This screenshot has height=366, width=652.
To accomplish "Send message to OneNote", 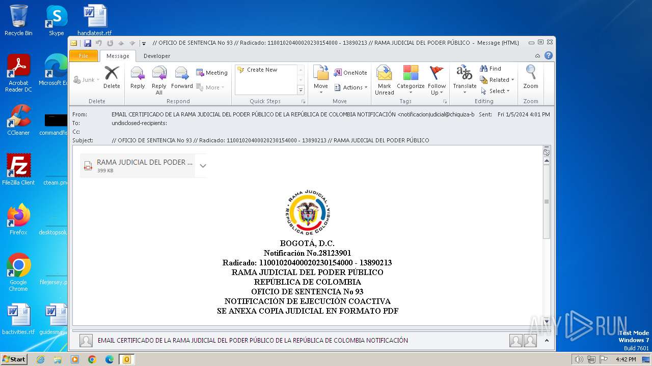I will click(x=350, y=73).
